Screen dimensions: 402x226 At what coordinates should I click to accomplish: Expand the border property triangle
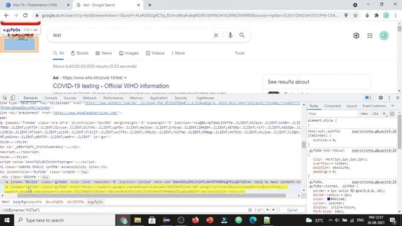click(x=328, y=191)
